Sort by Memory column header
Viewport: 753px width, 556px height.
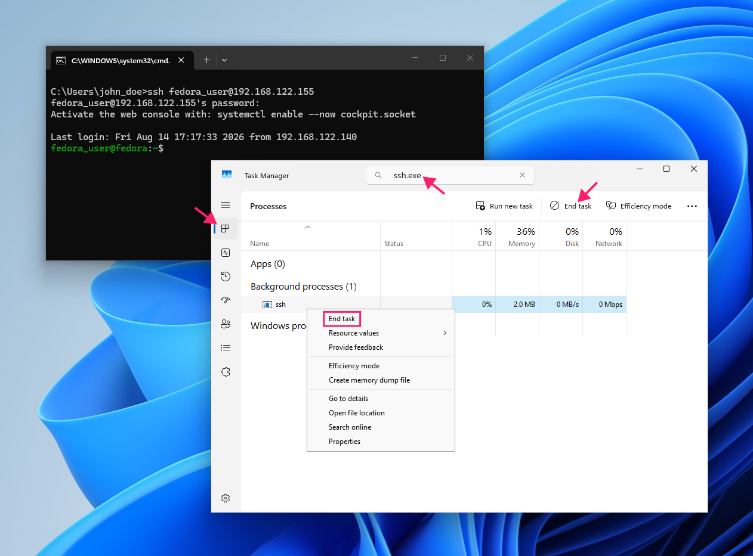[517, 237]
